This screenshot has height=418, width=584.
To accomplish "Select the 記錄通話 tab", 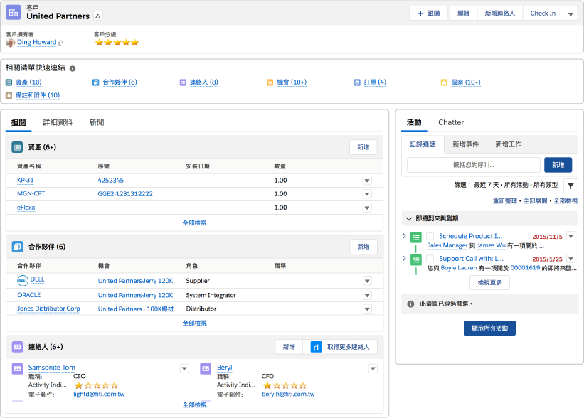I will coord(423,144).
